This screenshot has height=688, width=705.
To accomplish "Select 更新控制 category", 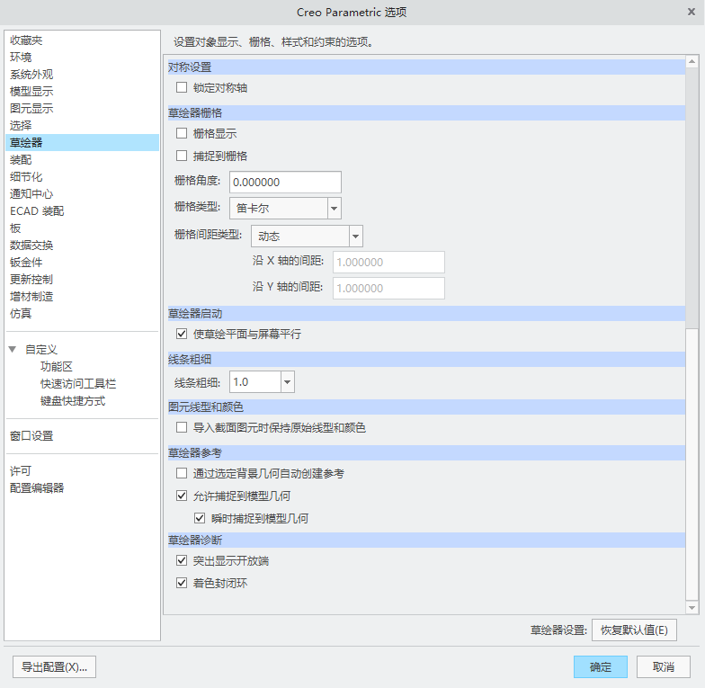I will click(x=83, y=279).
